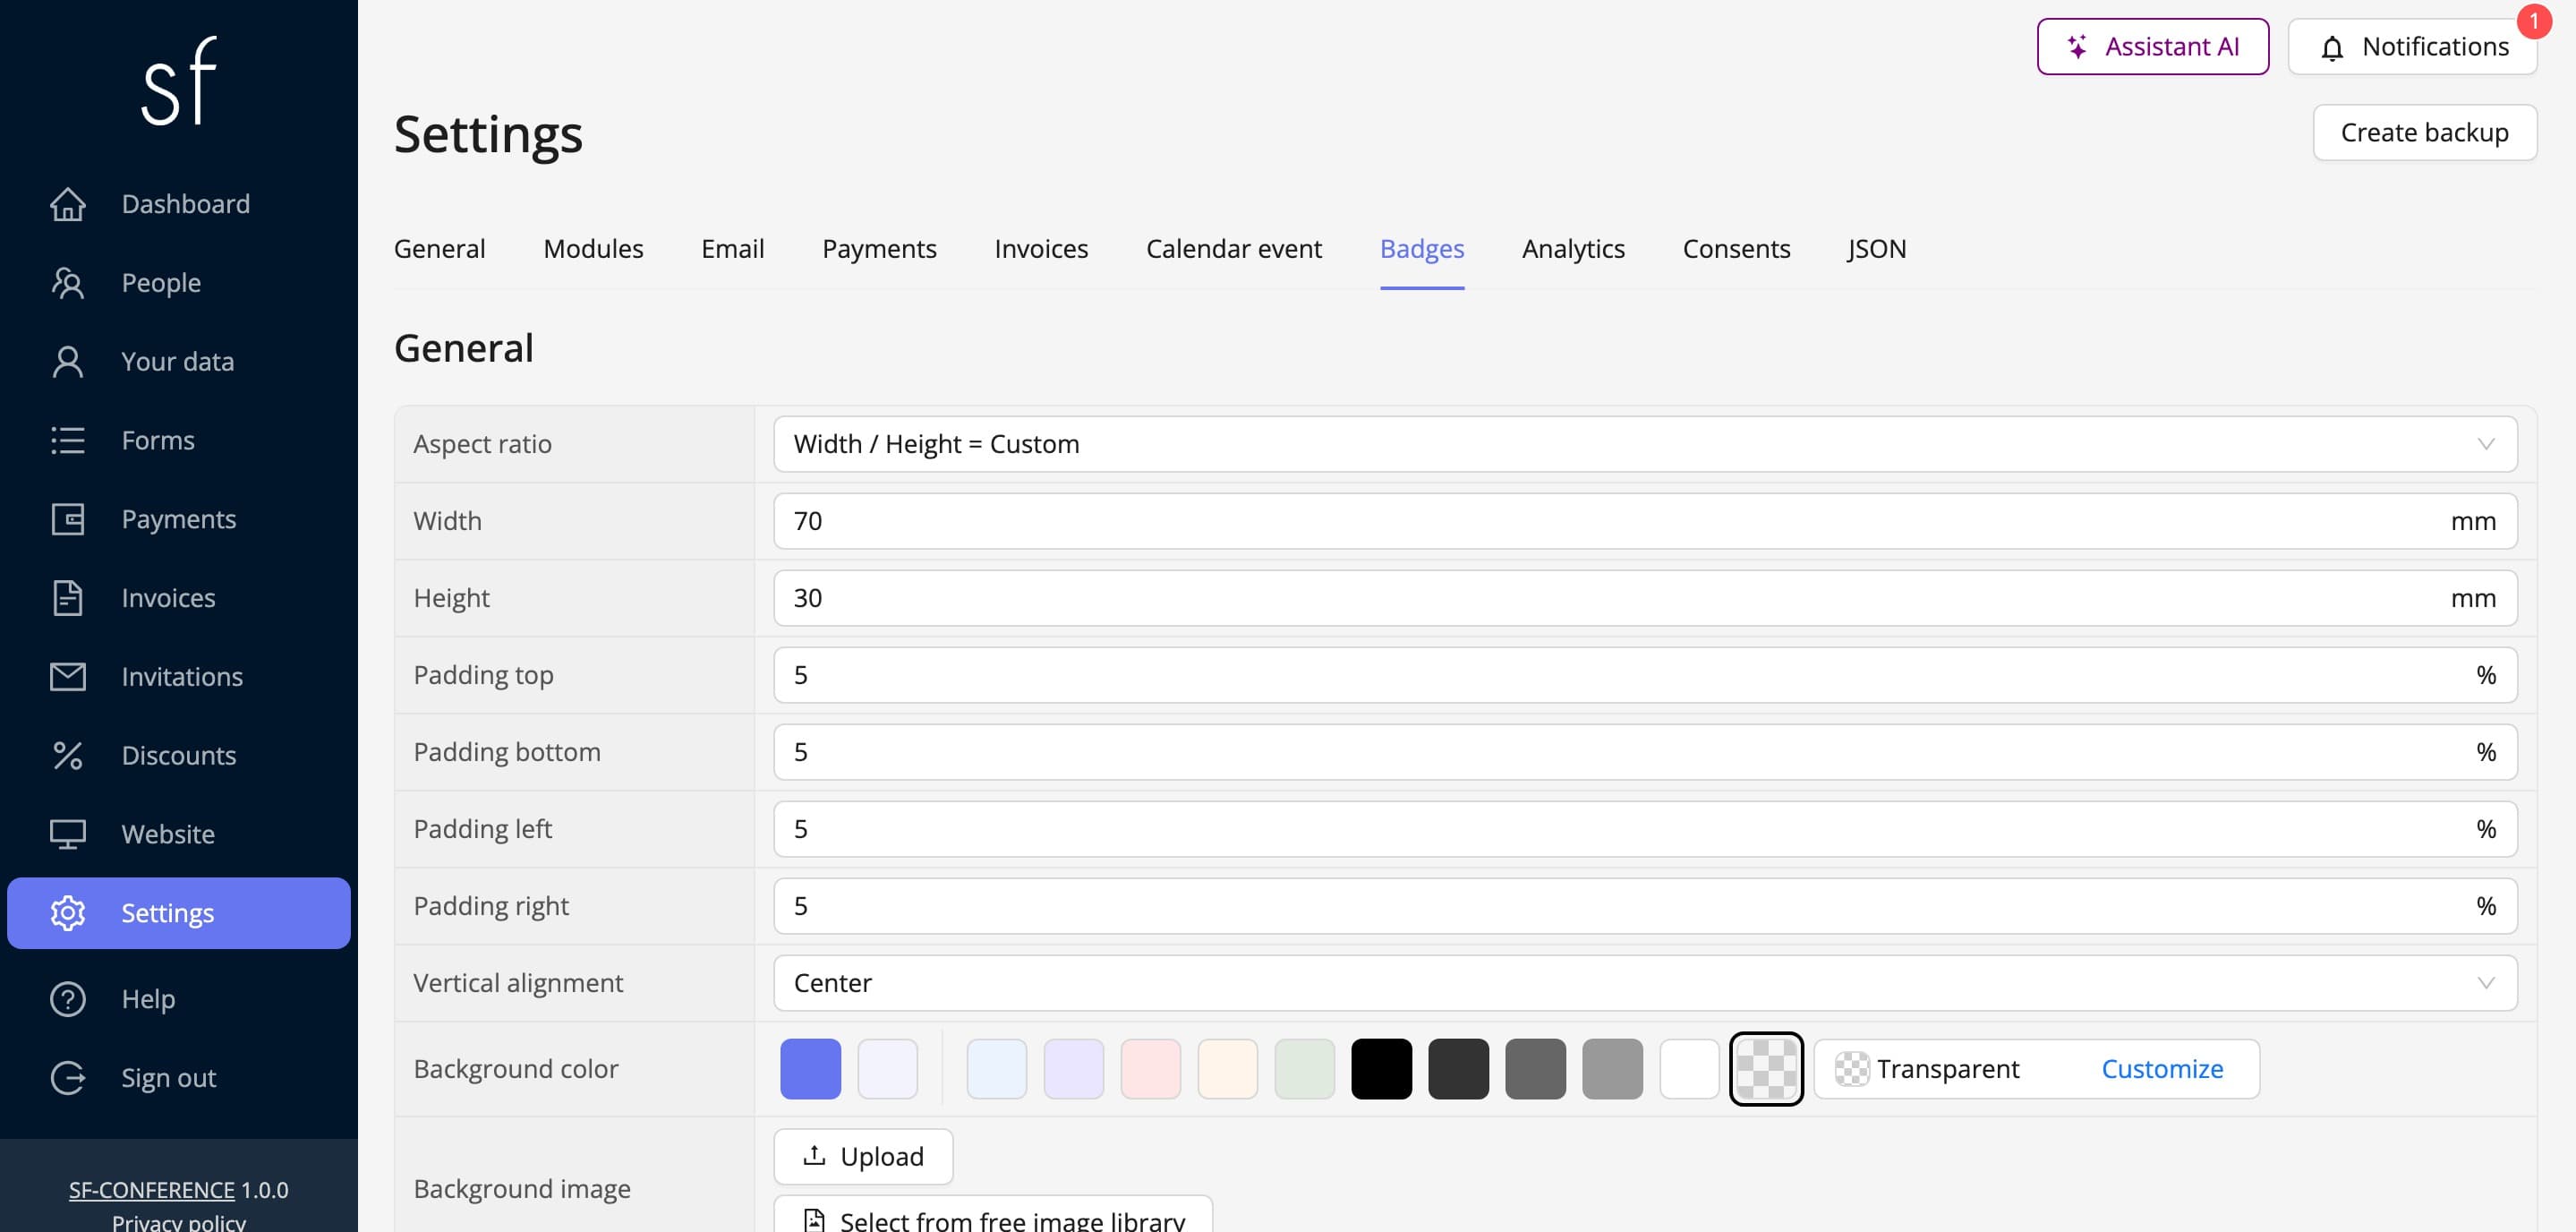Click the People icon in sidebar

coord(68,283)
